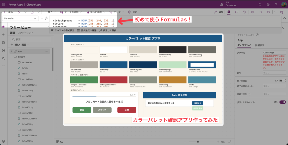Click the fit-to-window icon beside zoom percentage

pyautogui.click(x=230, y=142)
